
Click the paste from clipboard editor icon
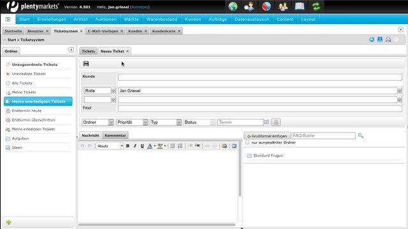[x=224, y=146]
